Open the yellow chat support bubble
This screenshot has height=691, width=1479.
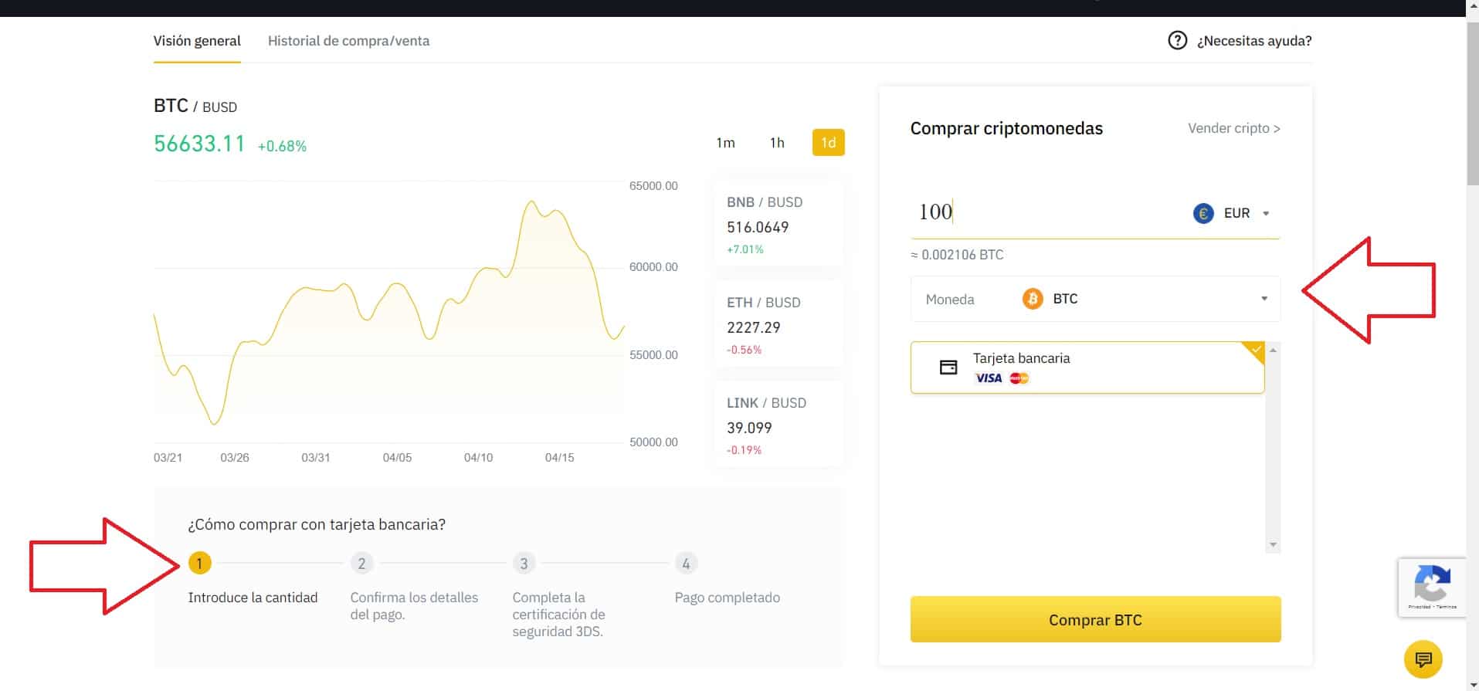(1423, 659)
